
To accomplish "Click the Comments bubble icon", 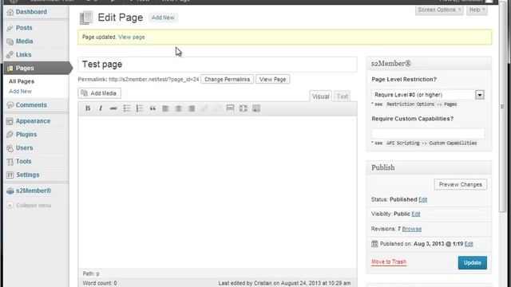I will tap(10, 105).
